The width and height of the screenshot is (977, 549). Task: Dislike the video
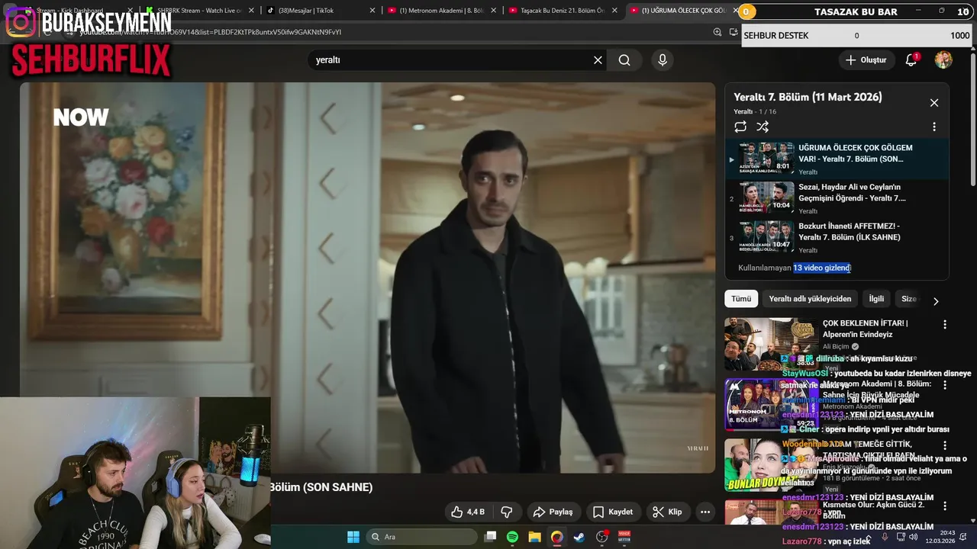click(506, 512)
